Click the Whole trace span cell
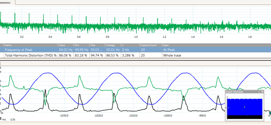The height and width of the screenshot is (125, 271). pyautogui.click(x=216, y=56)
